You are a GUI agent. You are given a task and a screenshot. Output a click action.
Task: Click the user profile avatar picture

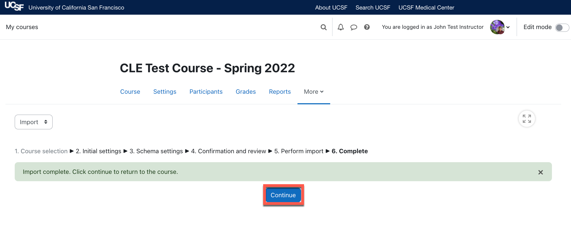click(497, 27)
